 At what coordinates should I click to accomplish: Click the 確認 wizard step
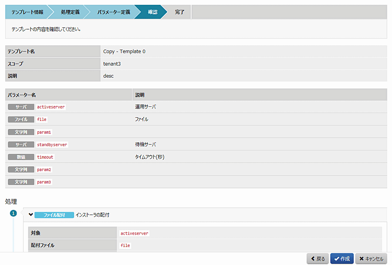152,12
